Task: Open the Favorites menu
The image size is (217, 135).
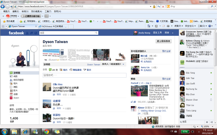Action: [37, 11]
